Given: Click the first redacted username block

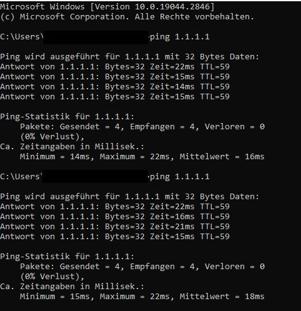Looking at the screenshot, I should pos(96,37).
